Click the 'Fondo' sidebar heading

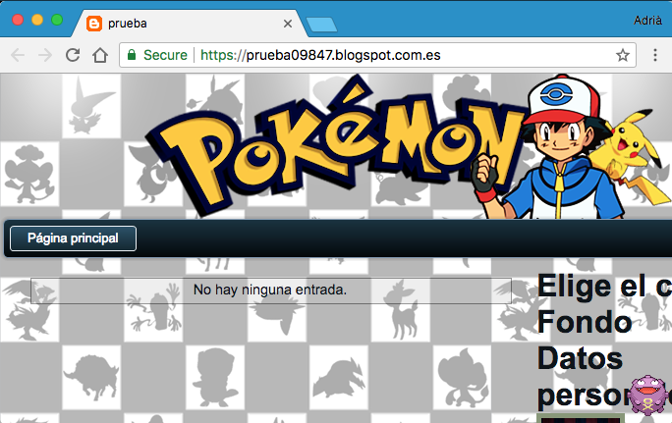click(585, 322)
